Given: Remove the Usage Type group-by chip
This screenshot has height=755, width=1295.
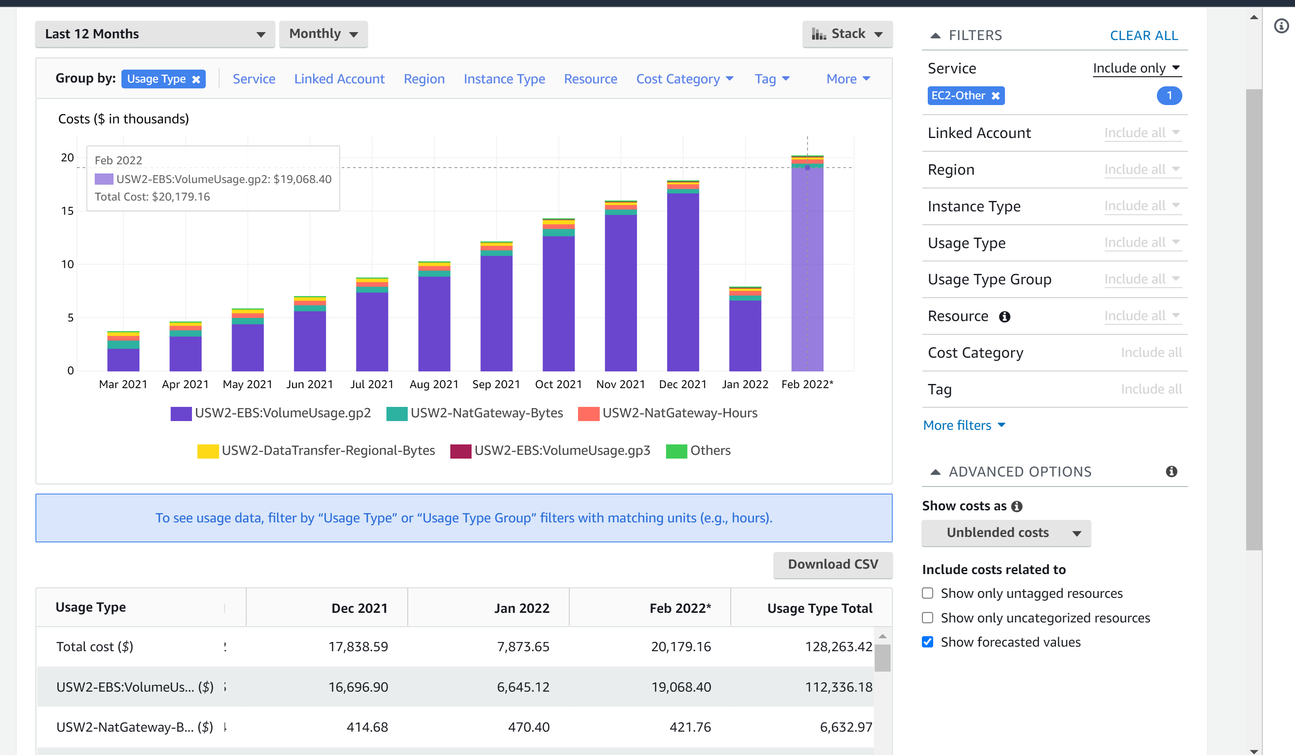Looking at the screenshot, I should click(196, 80).
